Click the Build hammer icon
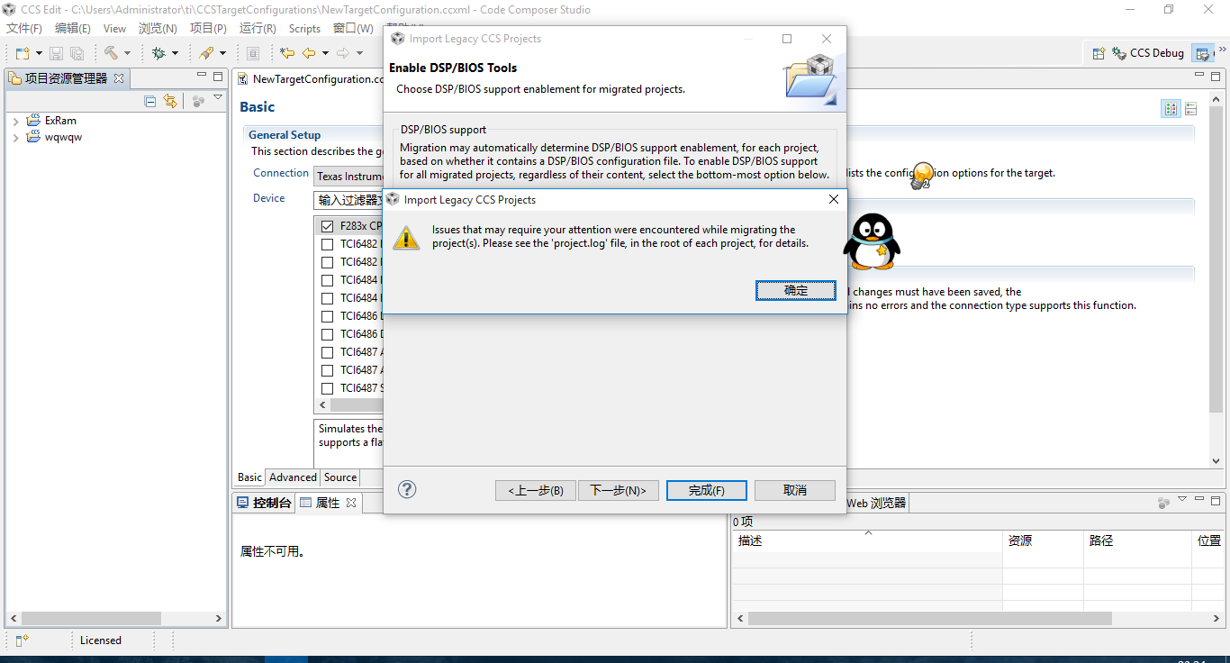 tap(111, 54)
